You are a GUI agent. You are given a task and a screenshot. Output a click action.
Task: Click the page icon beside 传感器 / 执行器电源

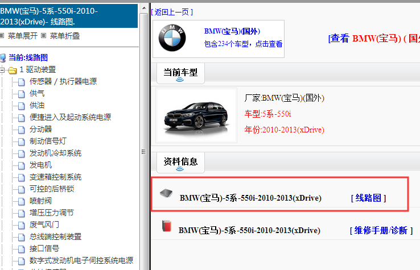(22, 82)
